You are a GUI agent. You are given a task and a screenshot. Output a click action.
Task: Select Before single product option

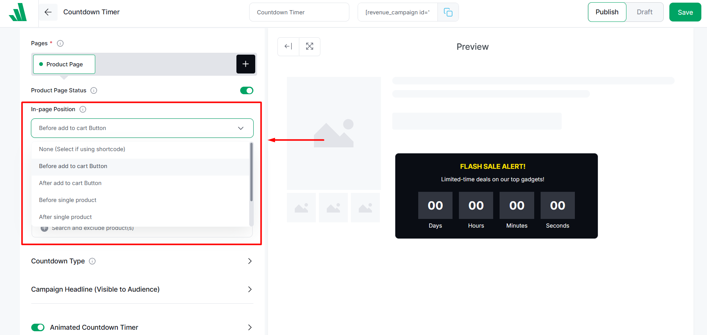[140, 200]
